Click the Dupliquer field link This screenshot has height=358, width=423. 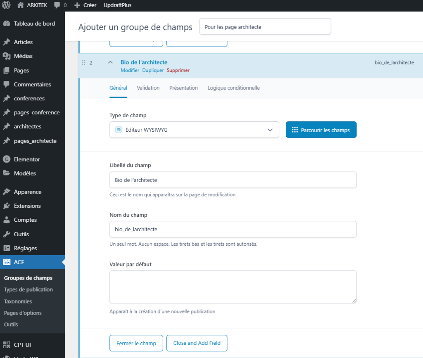(153, 71)
